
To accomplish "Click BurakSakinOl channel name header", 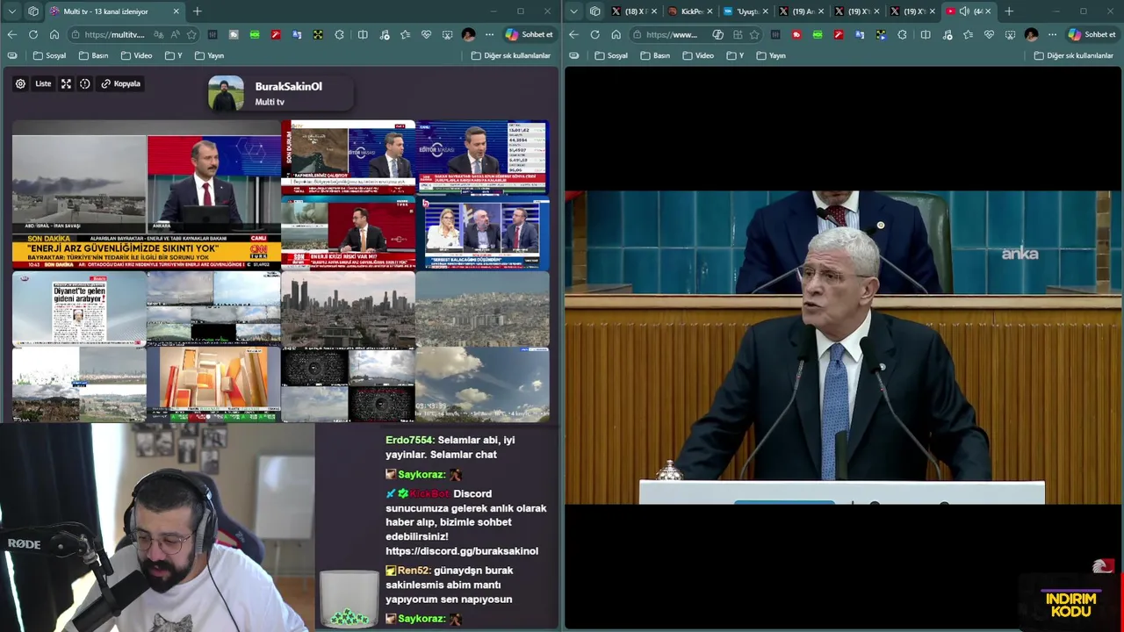I will [288, 86].
